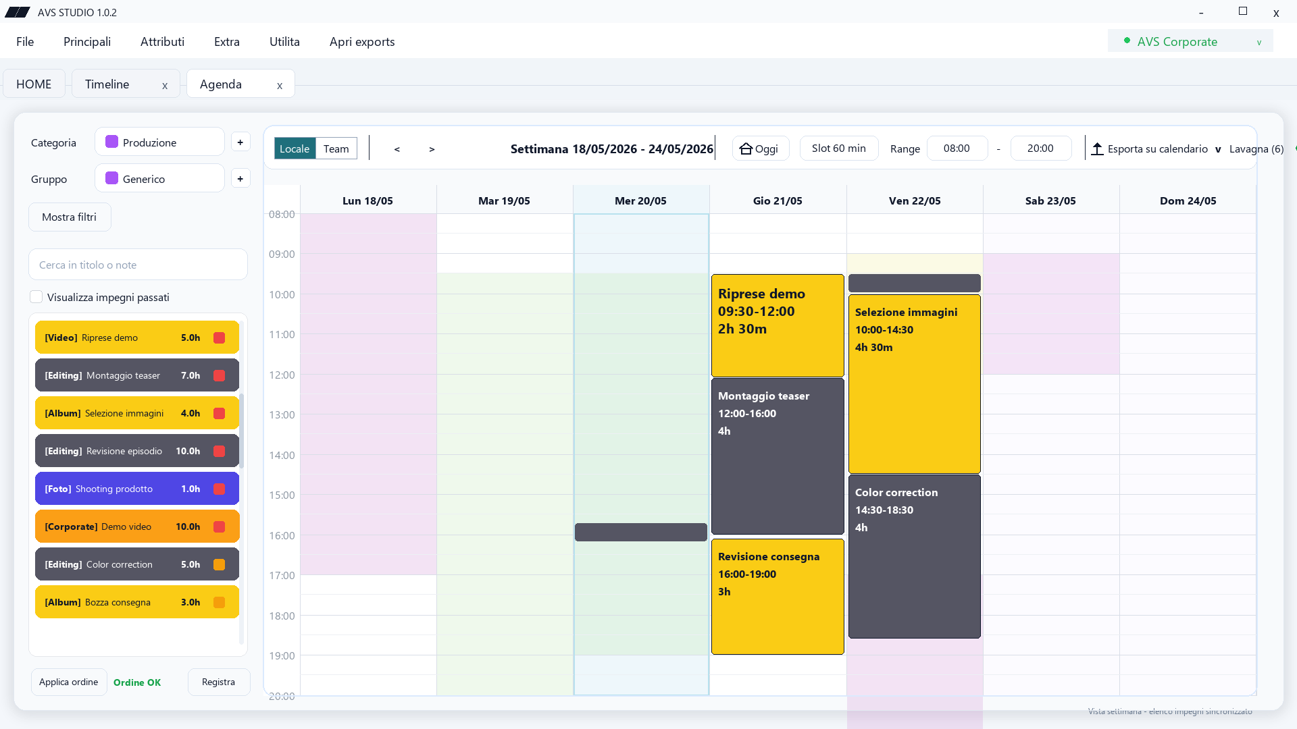Open the Principali menu
The image size is (1297, 729).
click(x=87, y=41)
